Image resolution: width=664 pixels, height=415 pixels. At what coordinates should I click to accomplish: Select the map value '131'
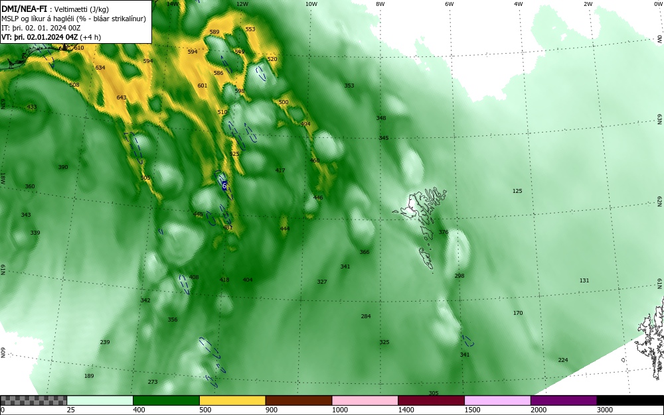click(584, 280)
